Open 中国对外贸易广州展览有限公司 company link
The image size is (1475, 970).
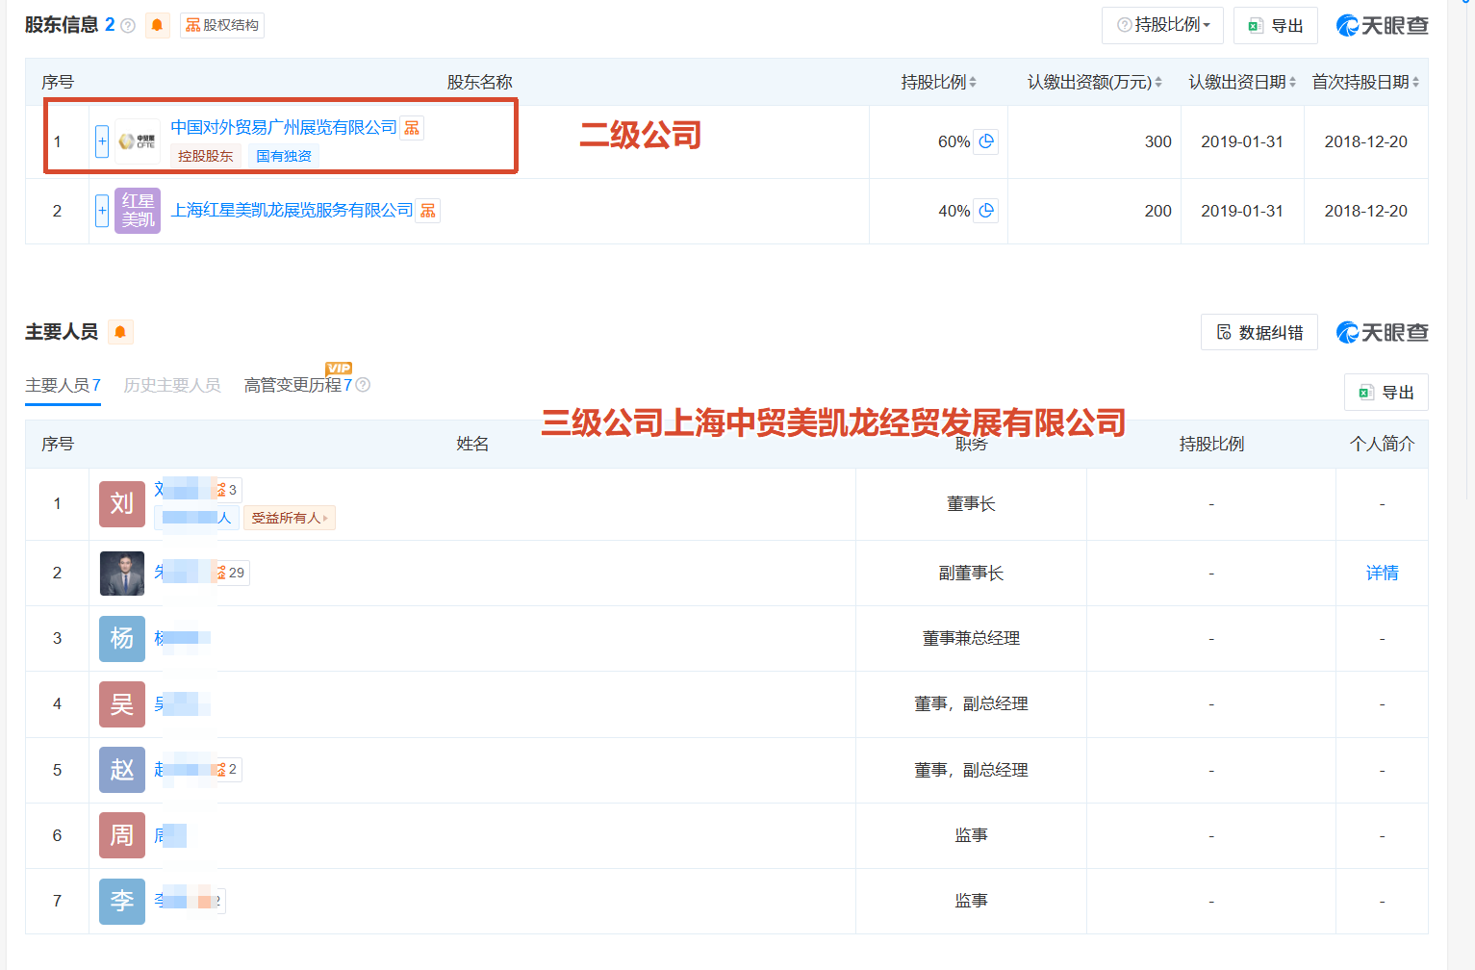284,127
